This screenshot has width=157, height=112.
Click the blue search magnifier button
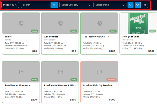click(54, 5)
